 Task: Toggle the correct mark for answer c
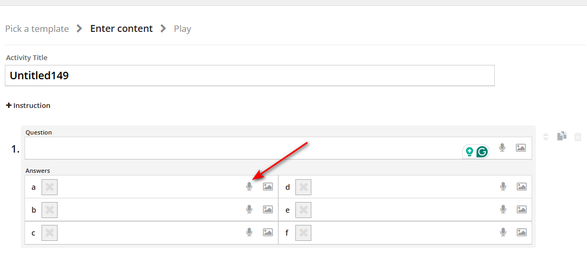pos(50,233)
